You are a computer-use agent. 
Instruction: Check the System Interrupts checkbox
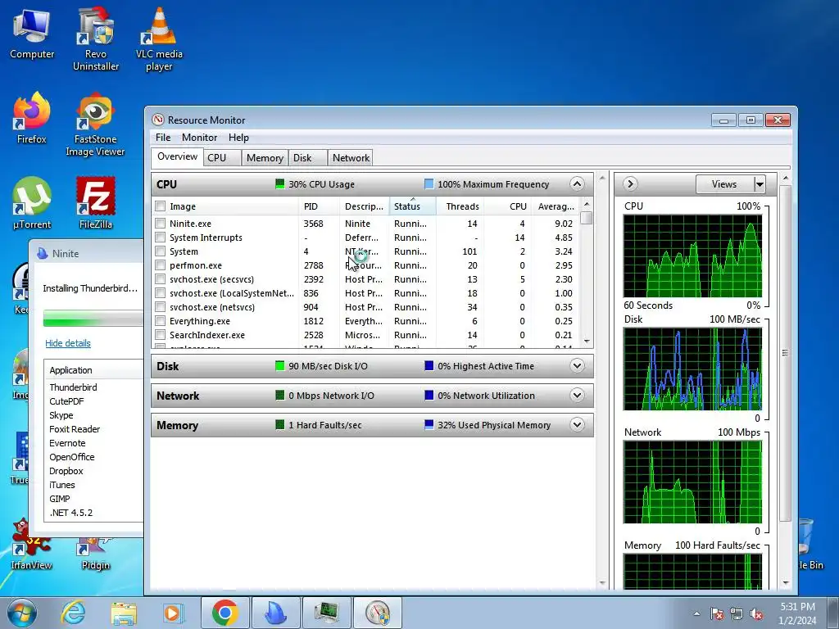click(x=160, y=237)
